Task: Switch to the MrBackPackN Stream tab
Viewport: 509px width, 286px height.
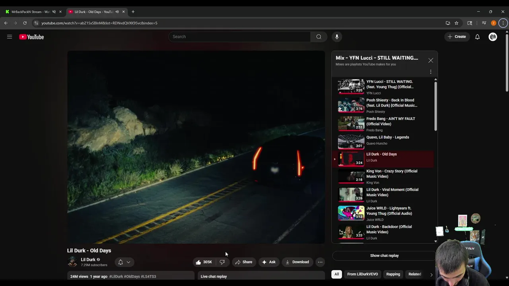Action: coord(31,12)
